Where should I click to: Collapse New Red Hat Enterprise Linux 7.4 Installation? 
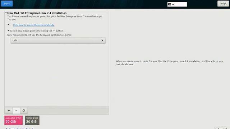(6, 13)
